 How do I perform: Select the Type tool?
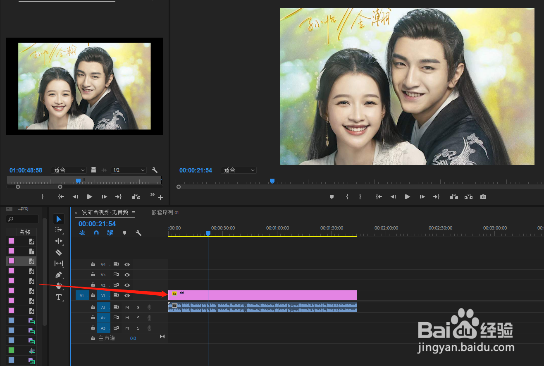click(59, 297)
